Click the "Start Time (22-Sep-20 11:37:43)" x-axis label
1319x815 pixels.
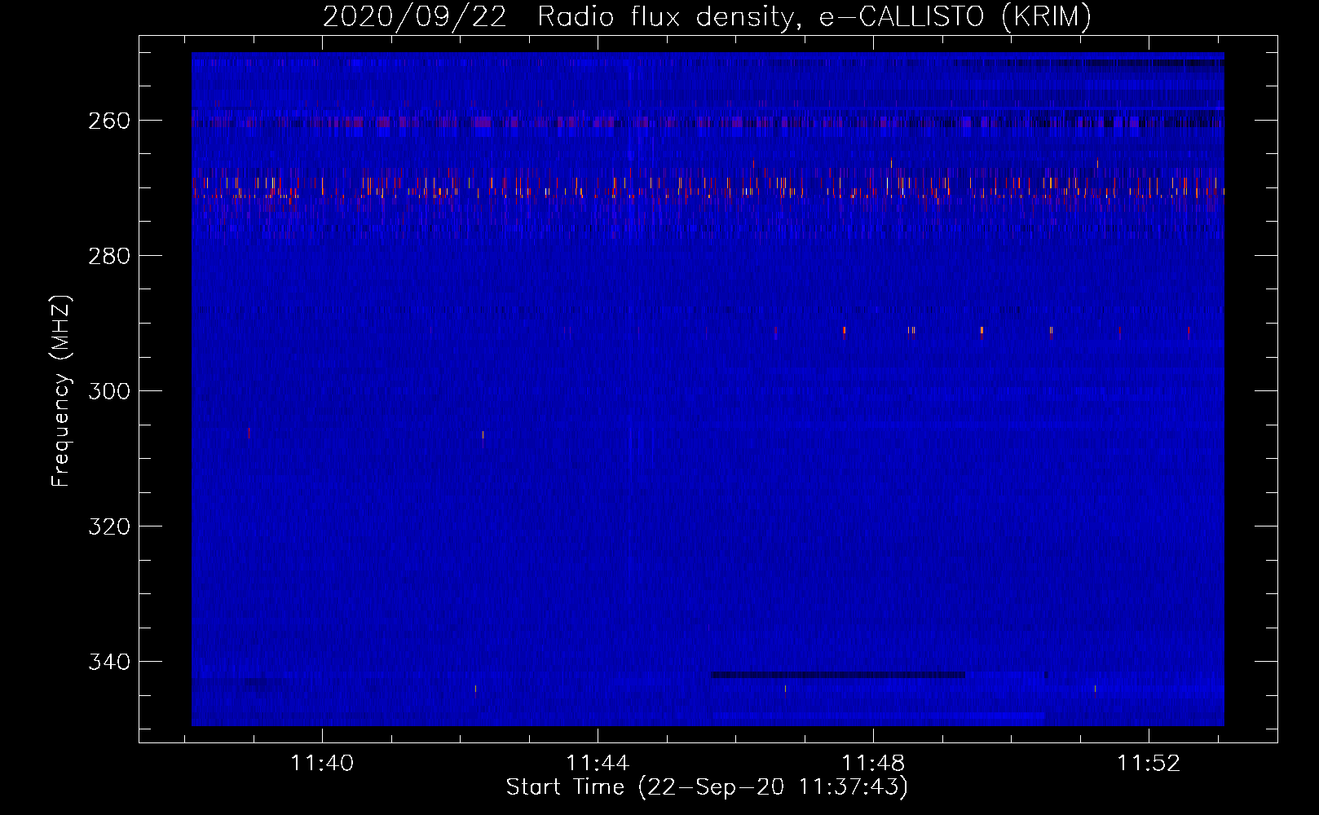tap(707, 786)
